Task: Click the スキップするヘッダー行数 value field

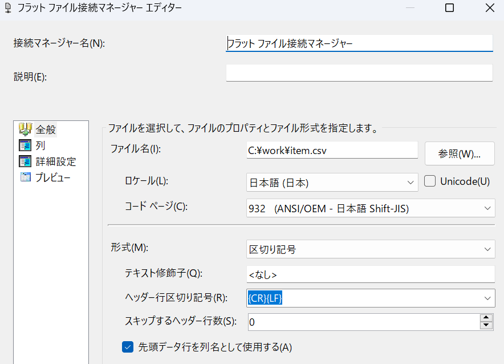Action: point(364,322)
